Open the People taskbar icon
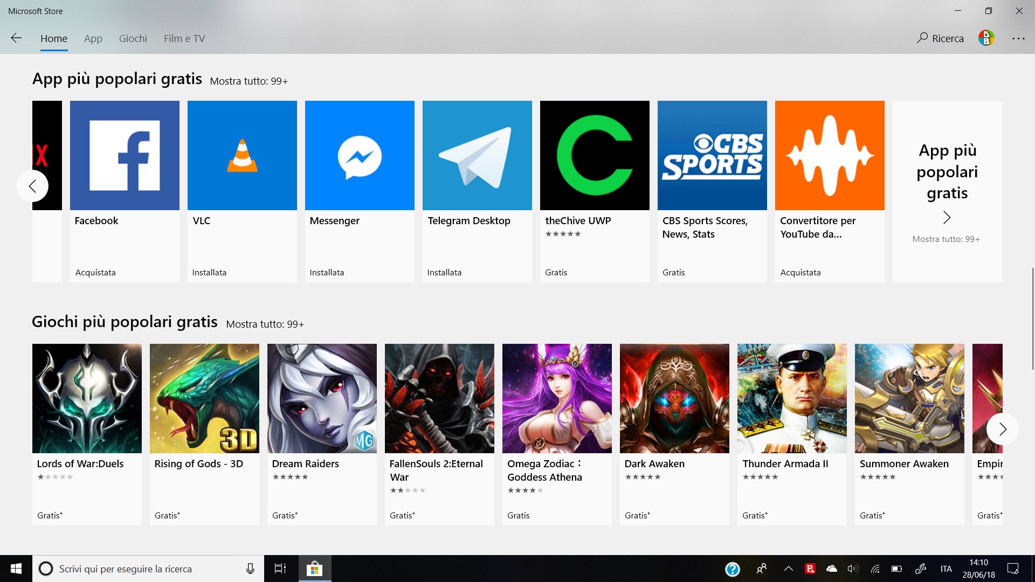Image resolution: width=1035 pixels, height=582 pixels. click(x=762, y=569)
